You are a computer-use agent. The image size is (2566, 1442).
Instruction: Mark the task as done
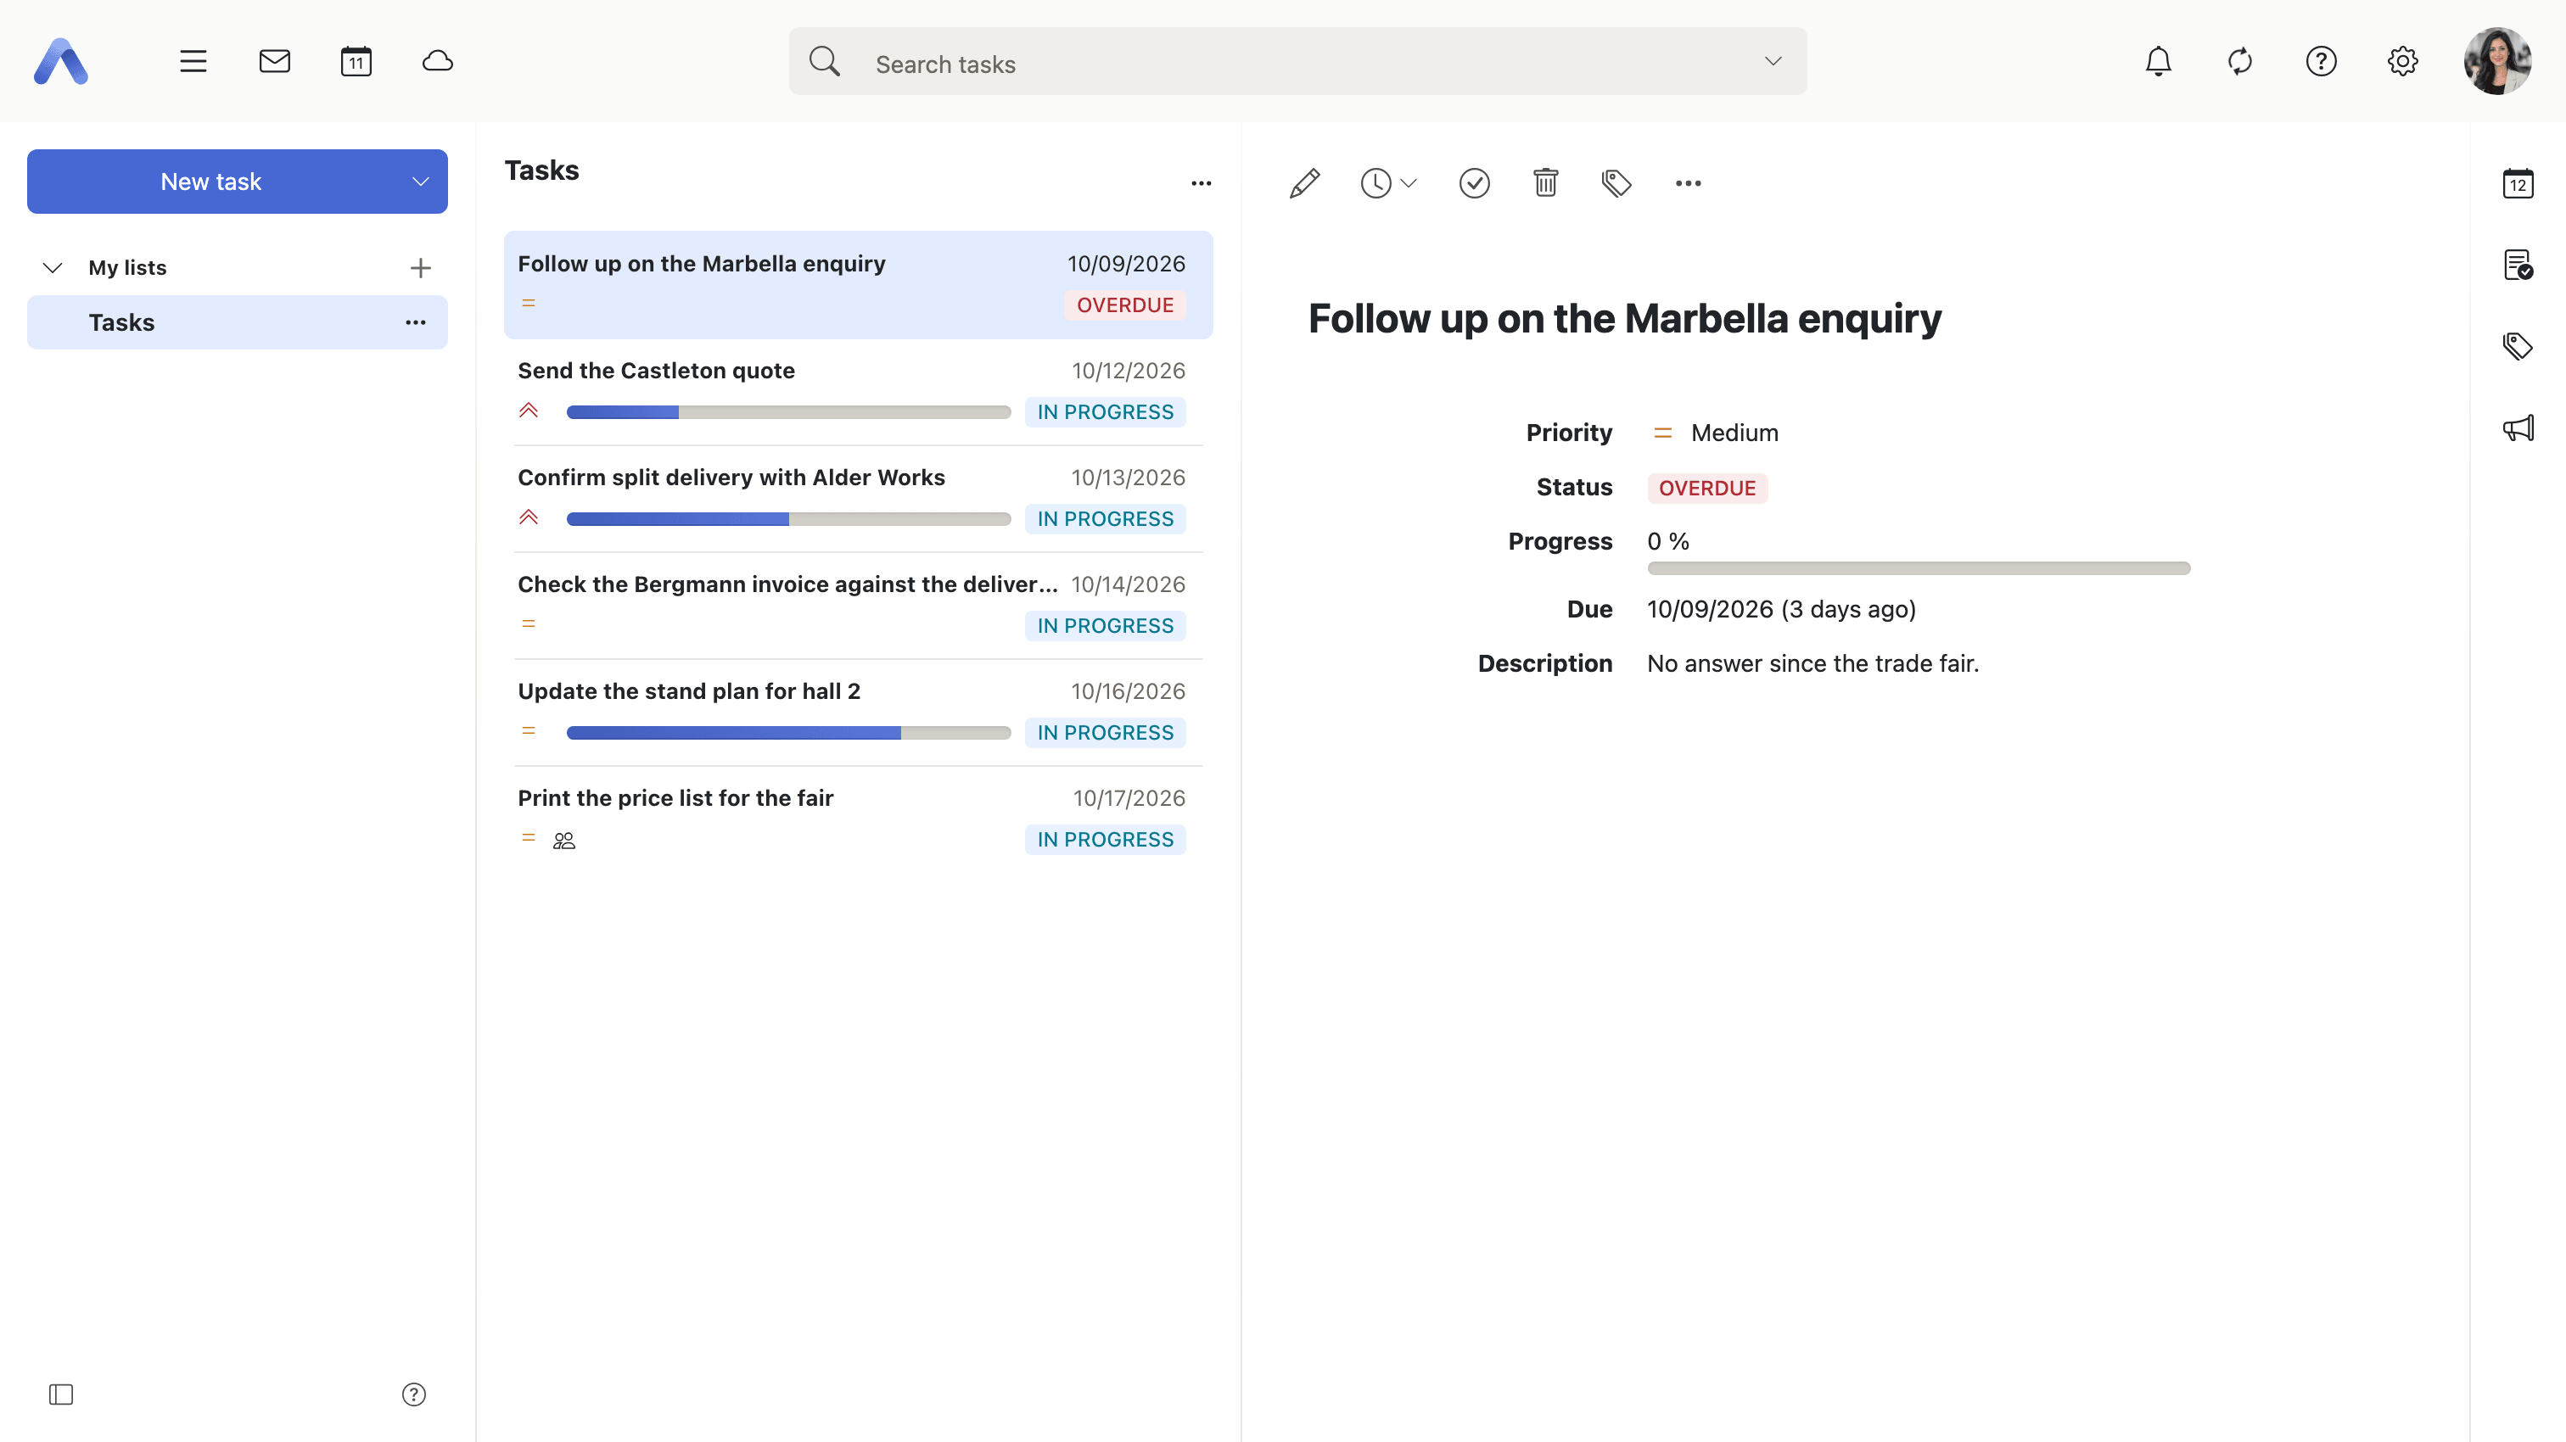click(1474, 183)
